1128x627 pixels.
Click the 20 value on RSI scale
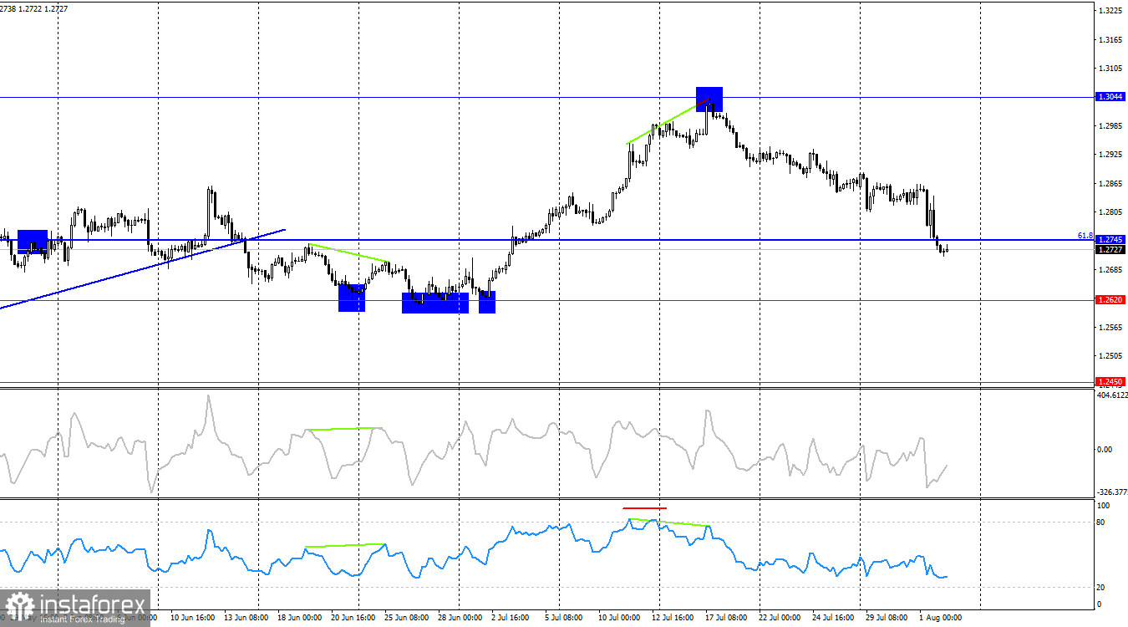point(1101,587)
